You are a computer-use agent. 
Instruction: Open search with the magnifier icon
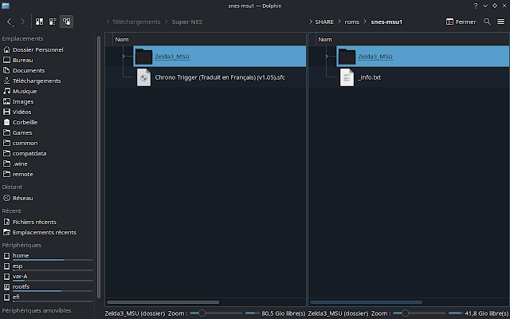pos(487,22)
